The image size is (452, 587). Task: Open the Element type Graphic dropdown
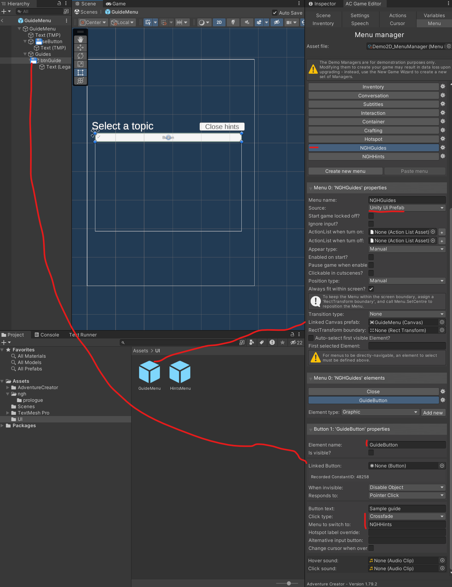click(380, 412)
